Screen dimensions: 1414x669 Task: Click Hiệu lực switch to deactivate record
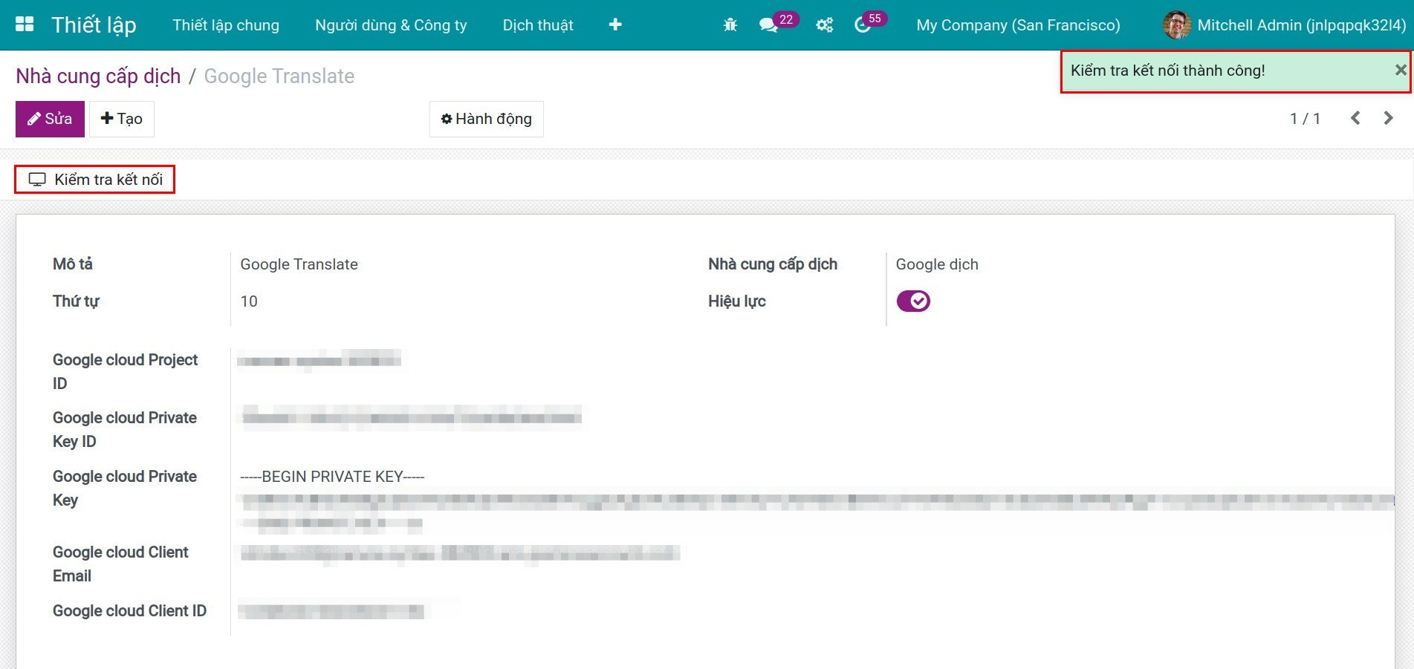click(x=913, y=301)
